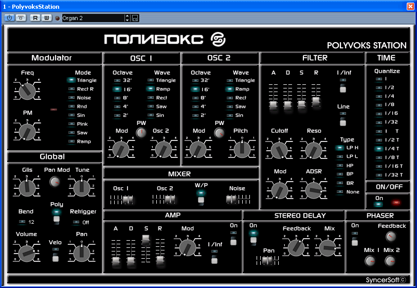
Task: Click the button next to the power icon
Action: (x=21, y=18)
